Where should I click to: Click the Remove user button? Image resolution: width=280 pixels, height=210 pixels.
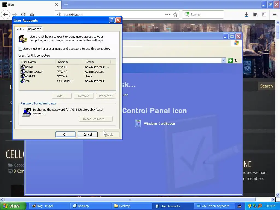click(x=84, y=96)
